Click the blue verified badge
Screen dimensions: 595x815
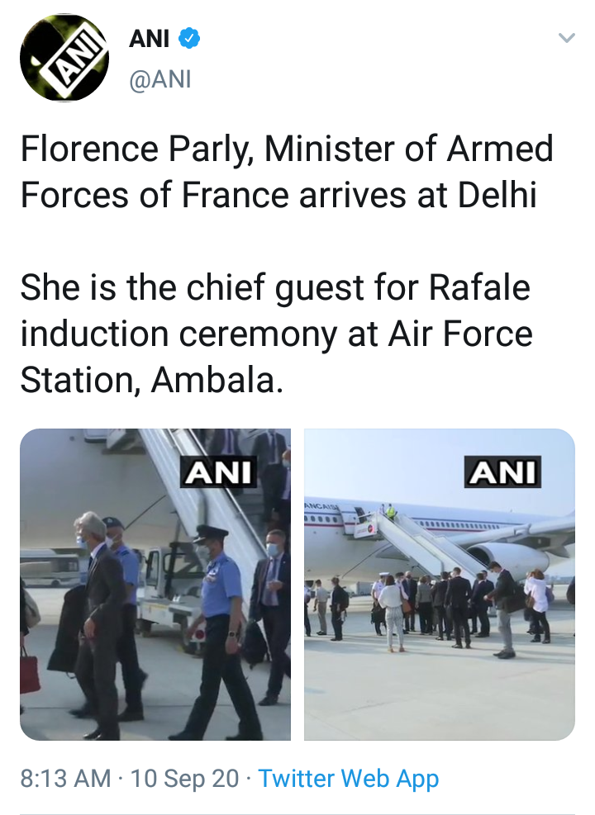point(190,38)
